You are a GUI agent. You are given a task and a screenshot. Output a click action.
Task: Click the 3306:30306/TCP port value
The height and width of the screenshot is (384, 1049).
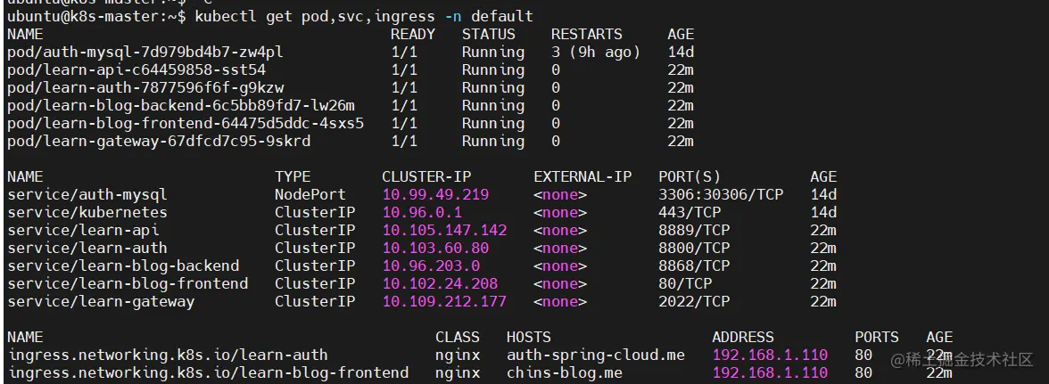pyautogui.click(x=720, y=194)
